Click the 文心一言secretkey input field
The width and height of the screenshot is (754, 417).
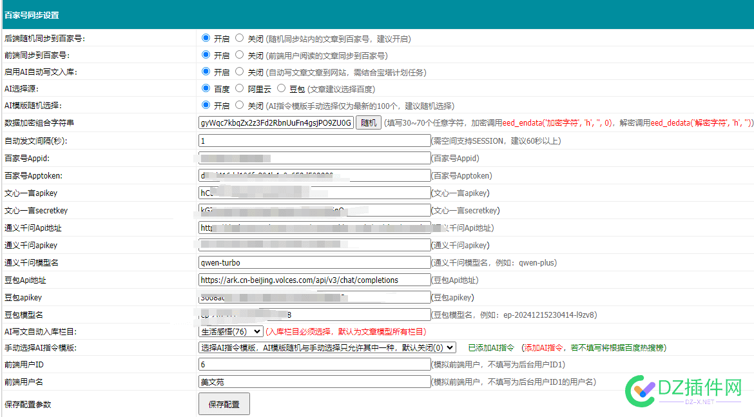314,210
